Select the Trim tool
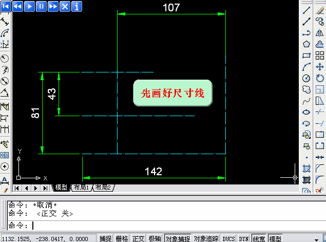 tap(320, 112)
